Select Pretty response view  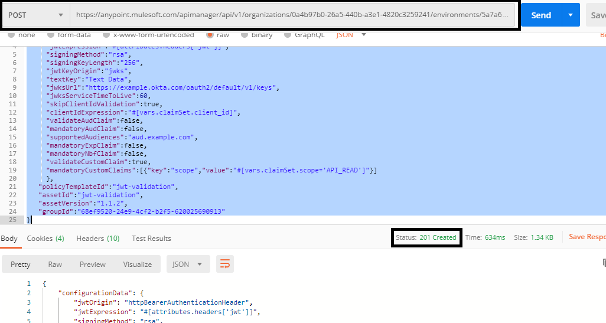[x=21, y=265]
